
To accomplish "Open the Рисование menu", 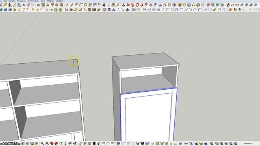I will (x=21, y=1).
